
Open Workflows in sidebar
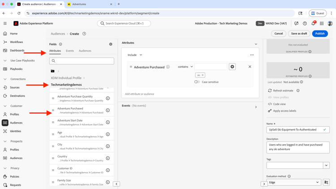(x=16, y=42)
